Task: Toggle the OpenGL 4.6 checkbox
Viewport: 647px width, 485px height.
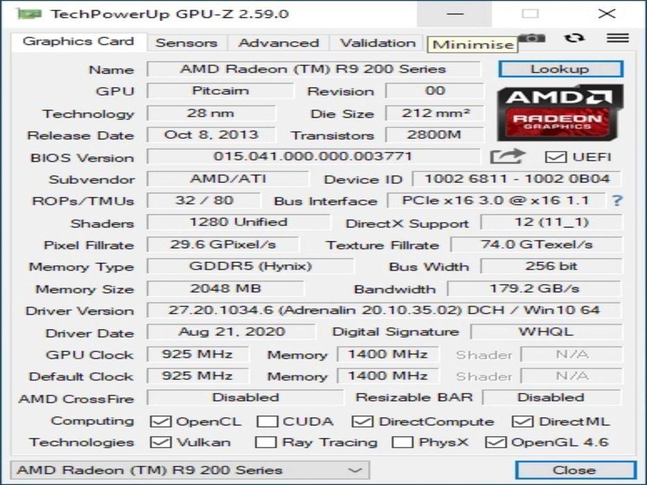Action: click(496, 442)
